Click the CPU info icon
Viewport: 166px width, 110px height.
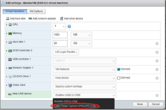coord(69,26)
